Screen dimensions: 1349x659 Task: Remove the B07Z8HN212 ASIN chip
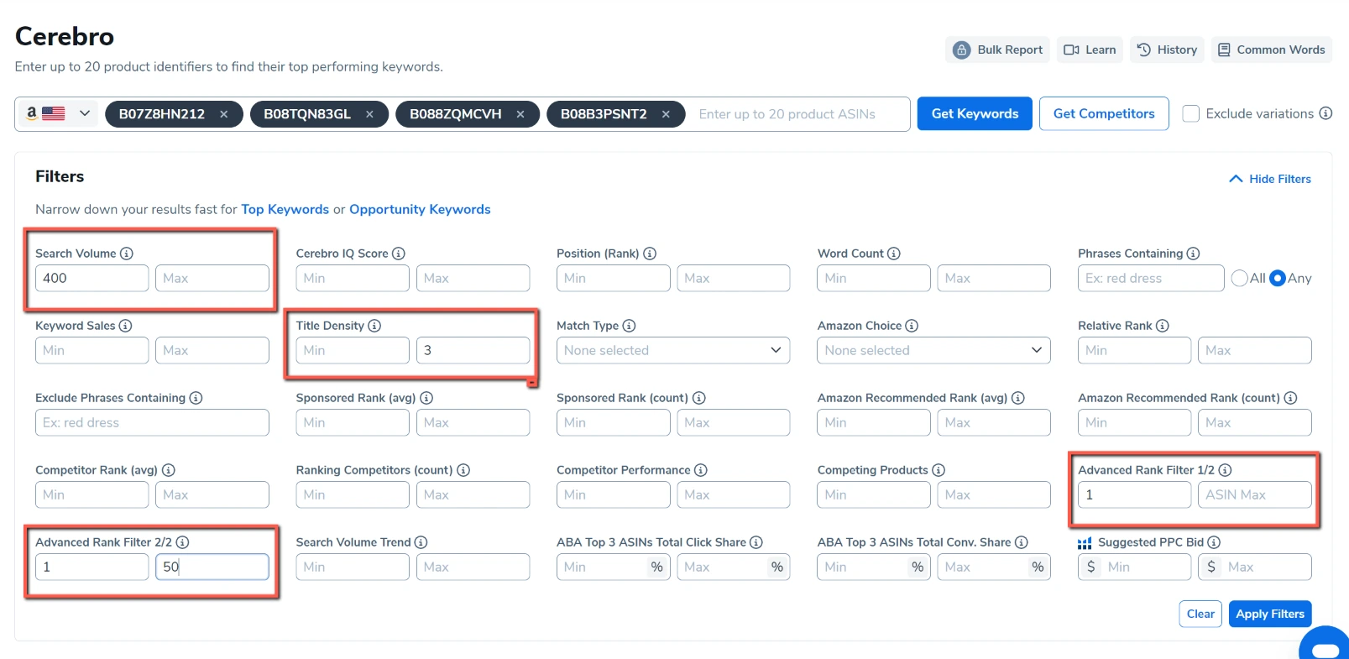pos(224,114)
